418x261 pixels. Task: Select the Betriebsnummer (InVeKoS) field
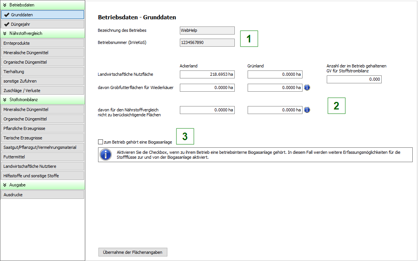[x=207, y=42]
